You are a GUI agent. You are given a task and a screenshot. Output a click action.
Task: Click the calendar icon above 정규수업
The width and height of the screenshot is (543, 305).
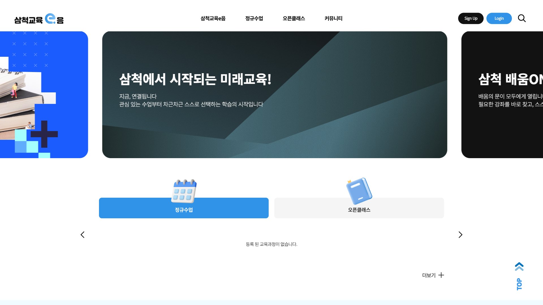click(184, 191)
